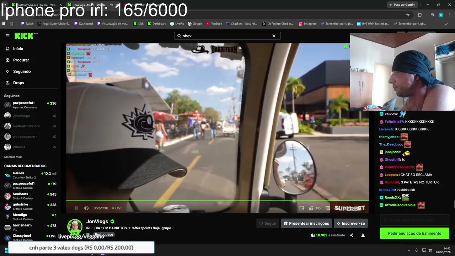Screen dimensions: 455x256
Task: Open Chrome profile avatar
Action: pos(441,15)
